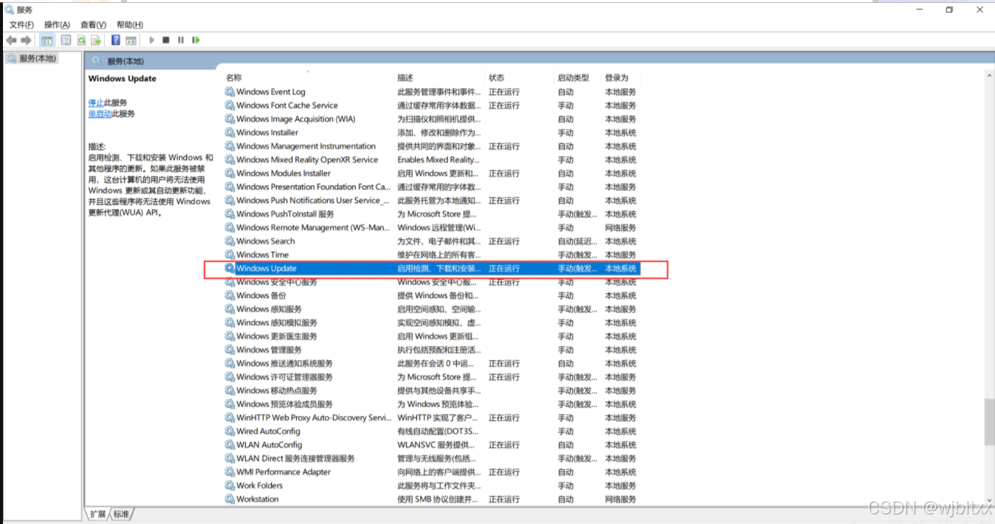Image resolution: width=995 pixels, height=524 pixels.
Task: Open the 操作(A) menu
Action: tap(57, 25)
